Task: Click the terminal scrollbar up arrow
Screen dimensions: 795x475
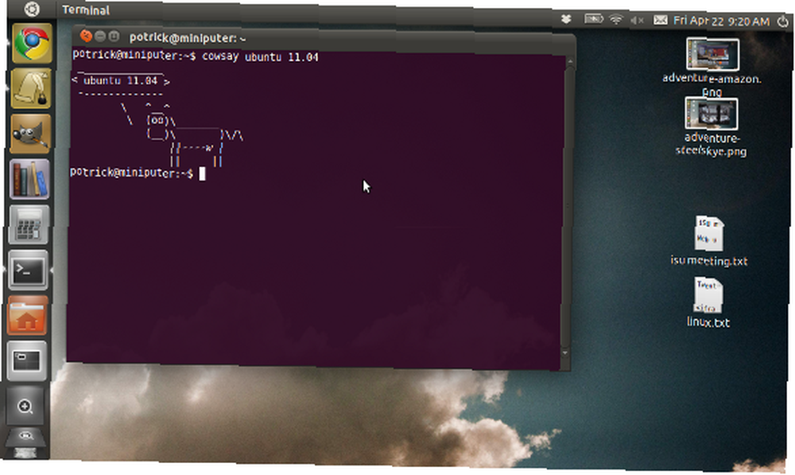Action: pos(570,61)
